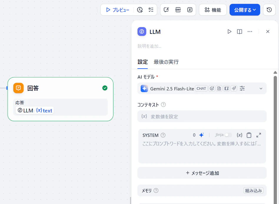Open the more options ellipsis menu
This screenshot has height=204, width=279.
point(250,31)
